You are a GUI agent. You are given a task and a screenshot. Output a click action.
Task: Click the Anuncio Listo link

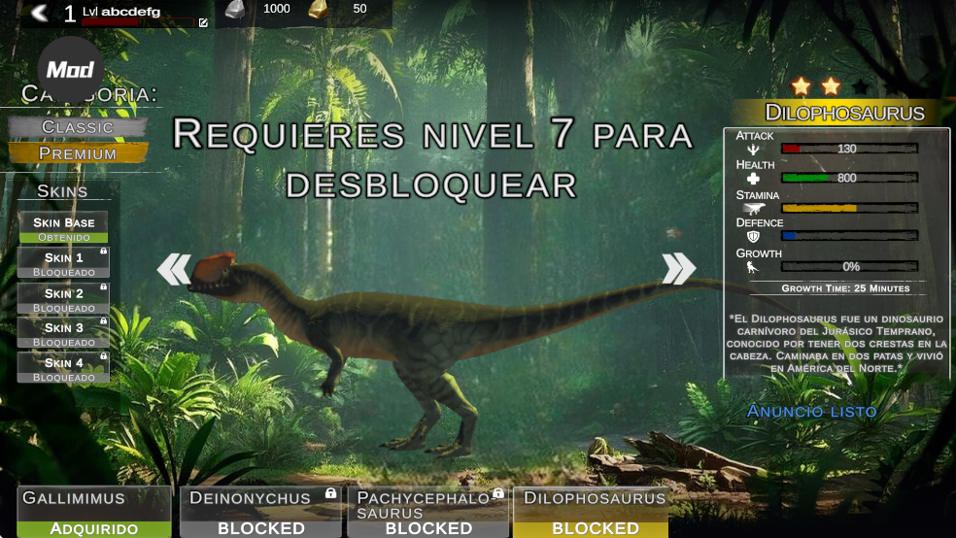click(x=811, y=411)
